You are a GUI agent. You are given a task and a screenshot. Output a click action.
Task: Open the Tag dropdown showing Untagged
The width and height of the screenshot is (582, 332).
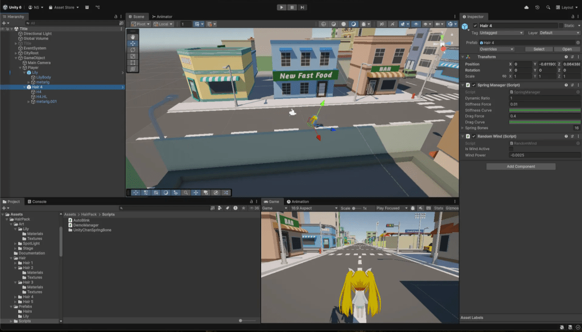click(x=502, y=33)
